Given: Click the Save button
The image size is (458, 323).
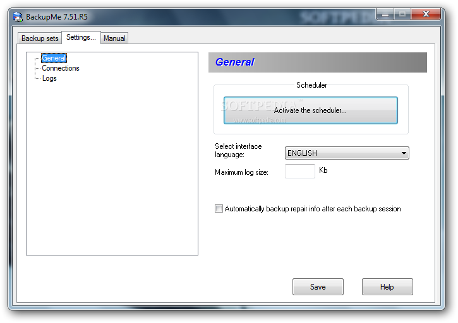Looking at the screenshot, I should tap(318, 286).
